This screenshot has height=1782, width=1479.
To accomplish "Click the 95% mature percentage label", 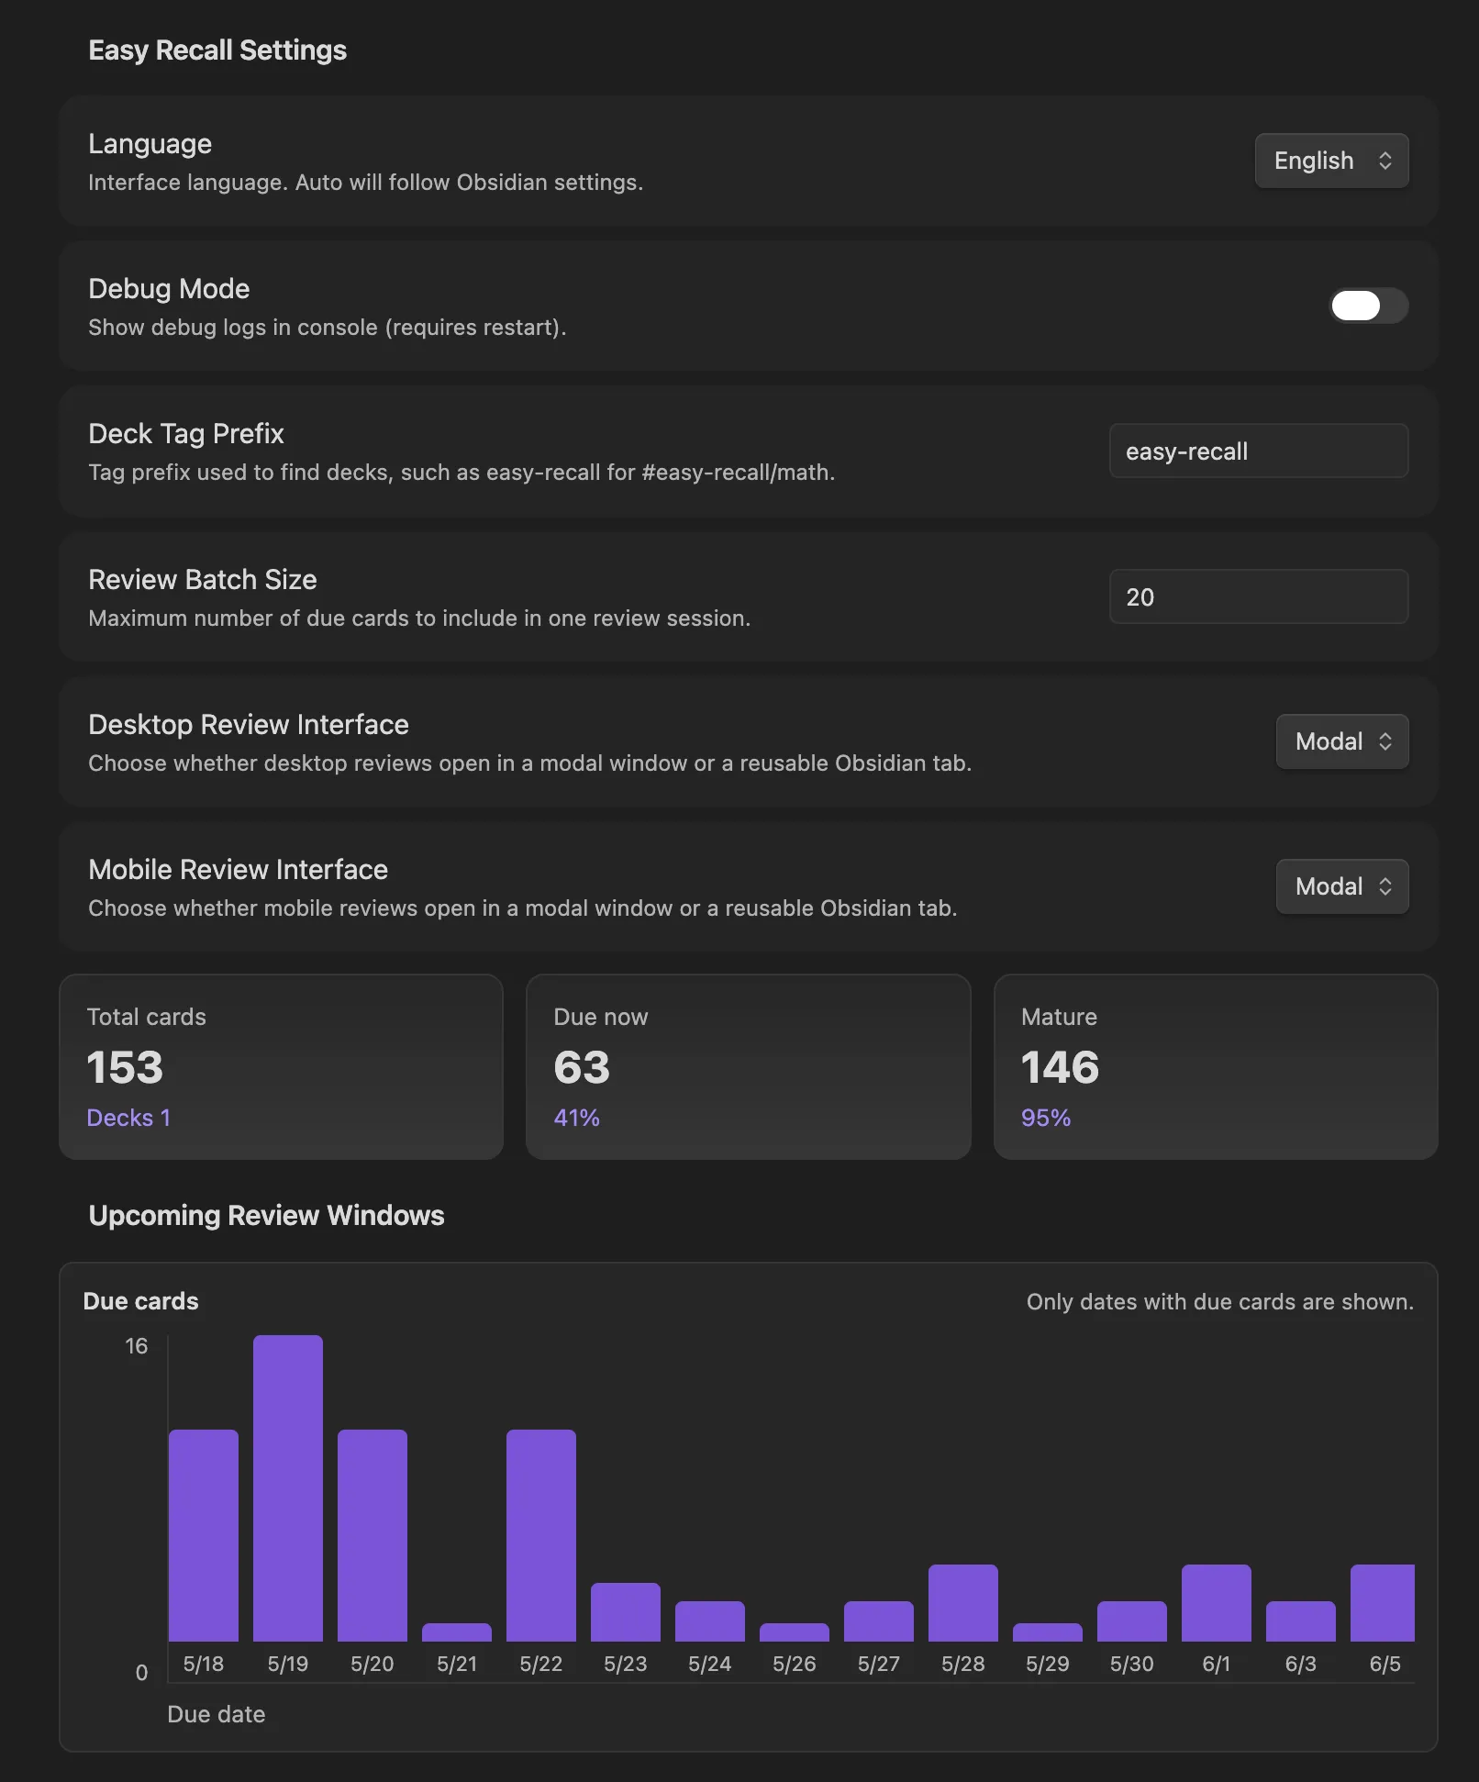I will click(1046, 1118).
